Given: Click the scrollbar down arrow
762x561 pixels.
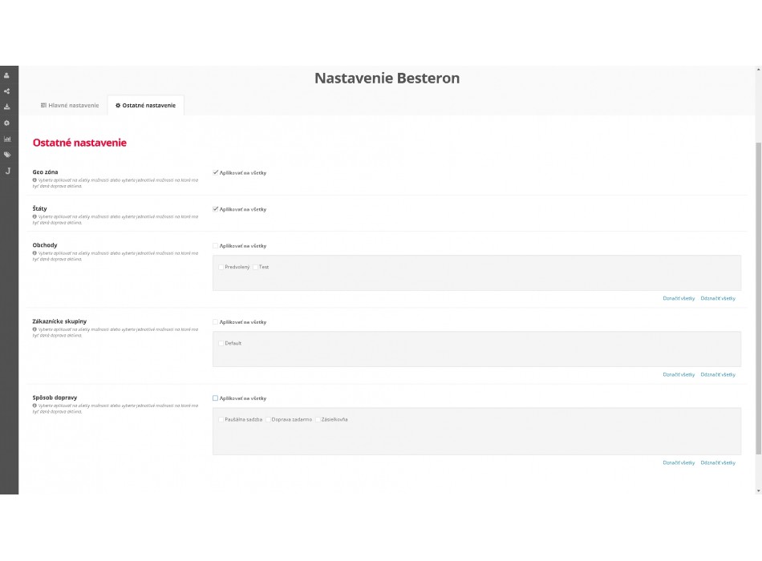Looking at the screenshot, I should coord(759,491).
